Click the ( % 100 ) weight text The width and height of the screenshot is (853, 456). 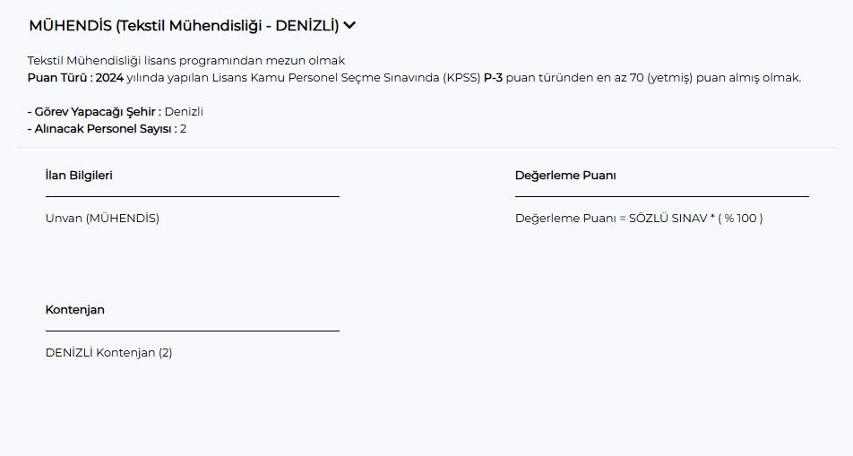[740, 219]
